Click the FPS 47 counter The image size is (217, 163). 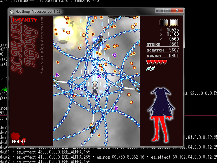[19, 141]
